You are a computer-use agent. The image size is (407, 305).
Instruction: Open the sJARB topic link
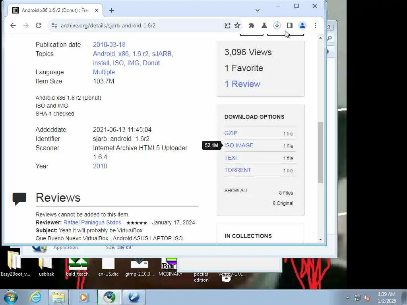click(162, 54)
